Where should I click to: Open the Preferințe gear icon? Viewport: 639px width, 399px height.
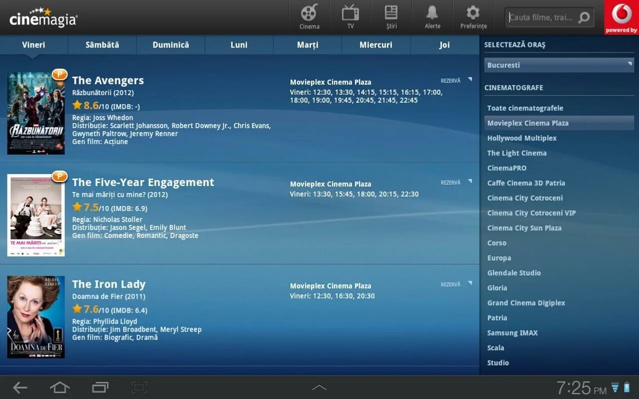(473, 17)
